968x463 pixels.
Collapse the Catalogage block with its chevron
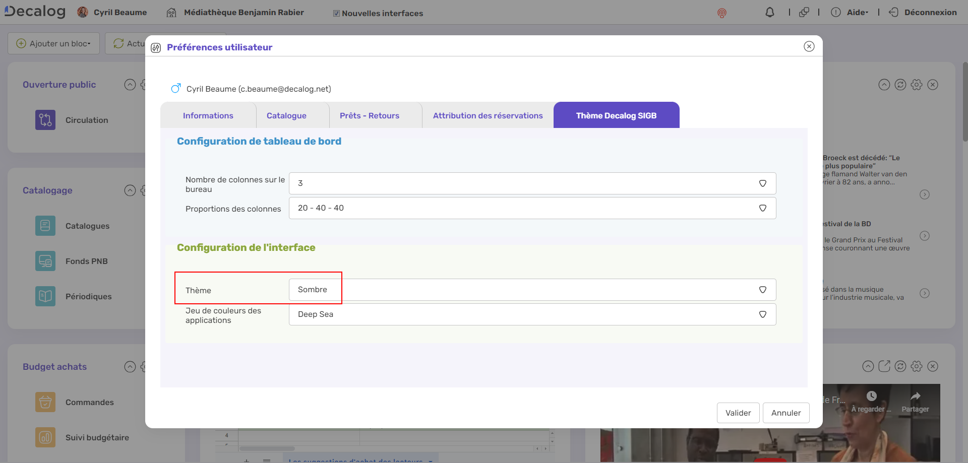click(x=130, y=190)
